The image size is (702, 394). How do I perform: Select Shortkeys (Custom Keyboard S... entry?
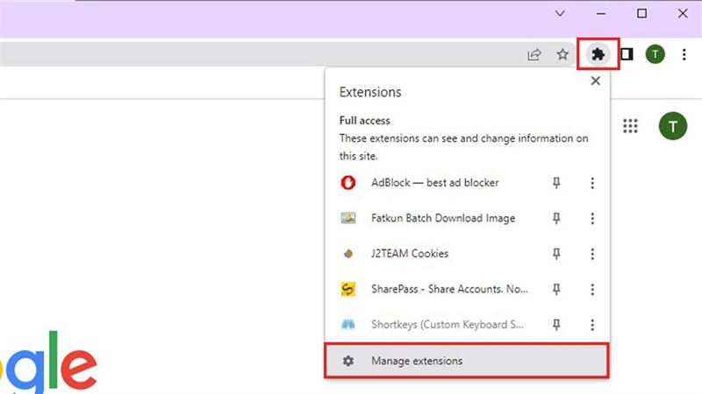click(x=448, y=324)
